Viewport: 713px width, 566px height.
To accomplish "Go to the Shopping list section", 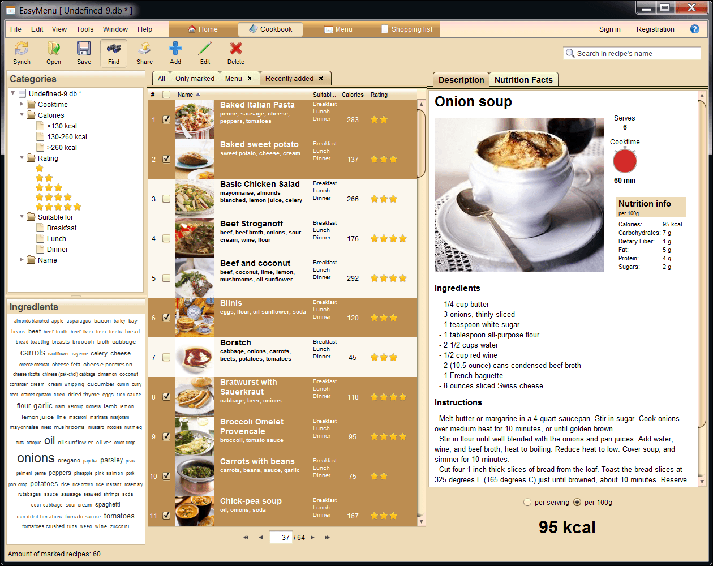I will pyautogui.click(x=407, y=29).
